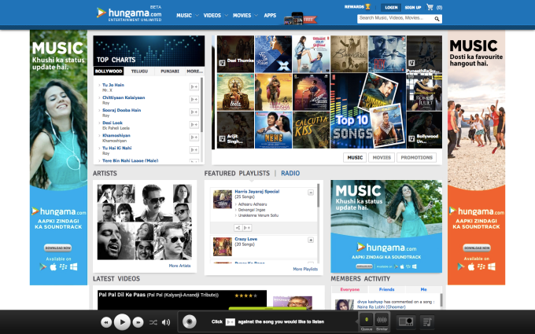Play 'Tu Jo Hain' using its play-add button

(194, 87)
